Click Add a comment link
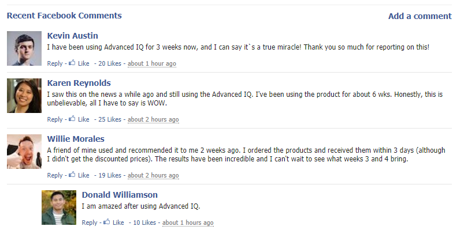Image resolution: width=464 pixels, height=230 pixels. click(420, 16)
